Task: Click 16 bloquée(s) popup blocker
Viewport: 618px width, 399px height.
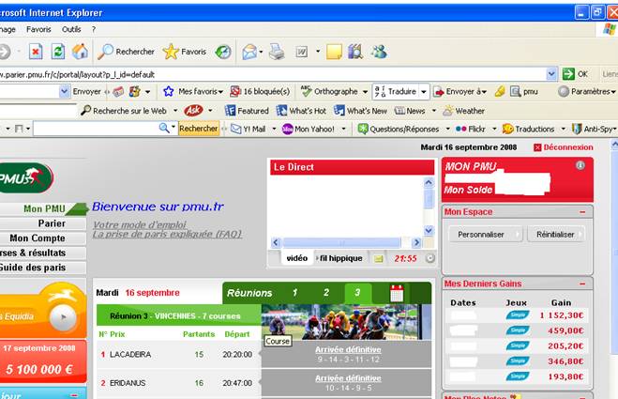Action: pyautogui.click(x=260, y=92)
